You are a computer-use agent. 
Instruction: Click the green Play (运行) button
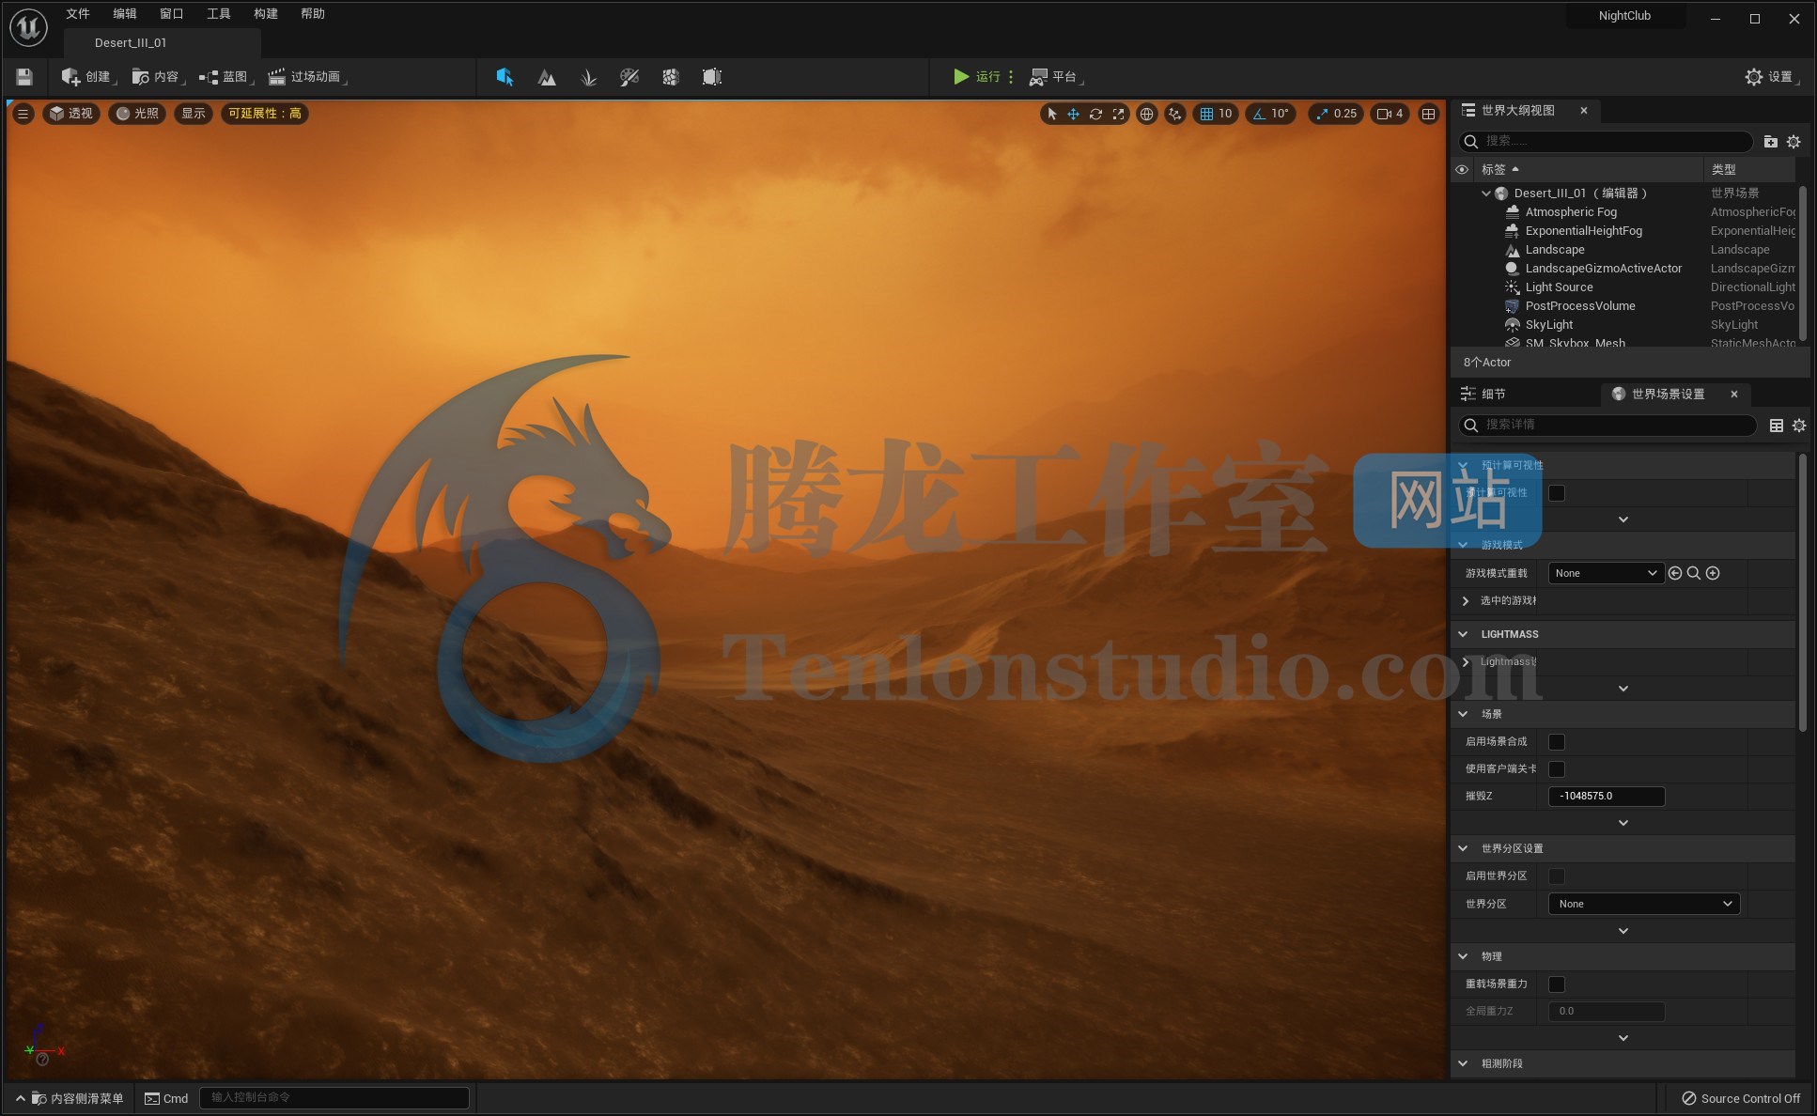click(x=976, y=77)
